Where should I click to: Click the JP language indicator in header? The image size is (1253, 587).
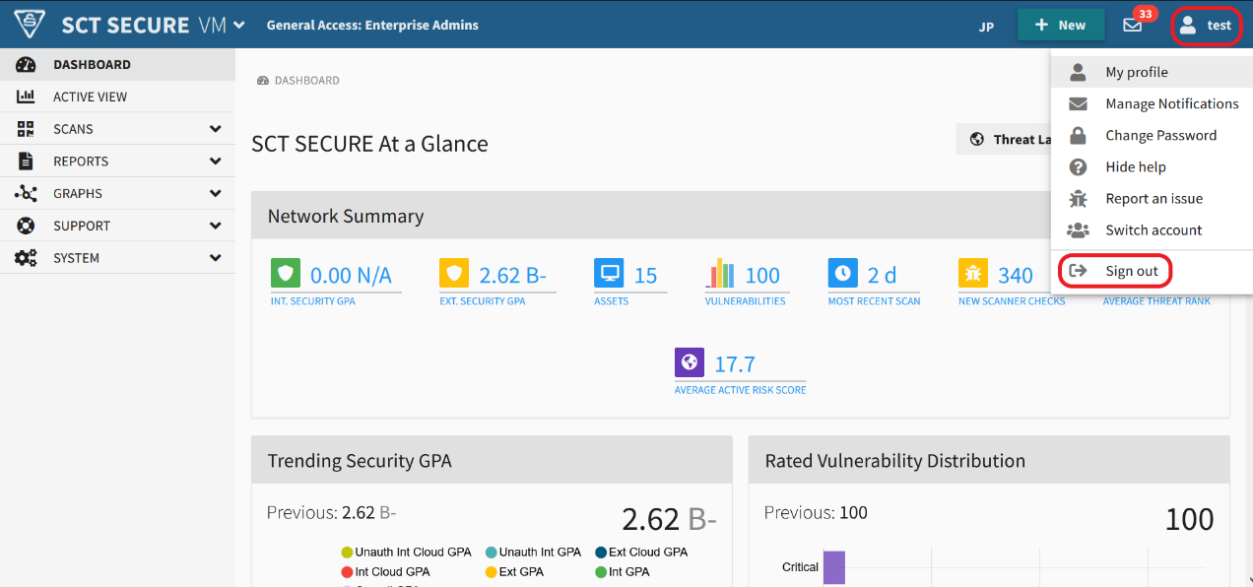pyautogui.click(x=986, y=27)
